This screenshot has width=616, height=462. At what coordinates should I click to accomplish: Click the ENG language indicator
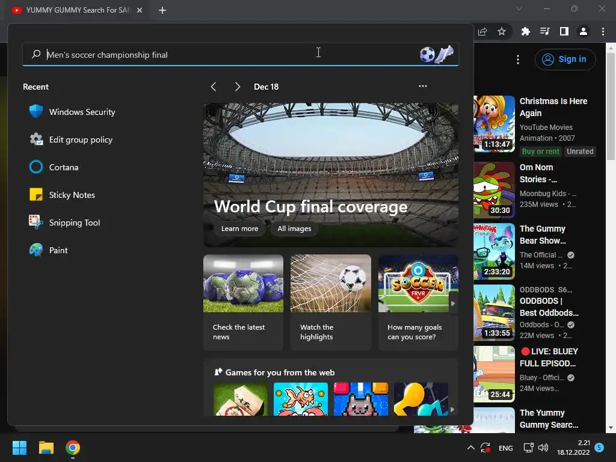pyautogui.click(x=505, y=448)
